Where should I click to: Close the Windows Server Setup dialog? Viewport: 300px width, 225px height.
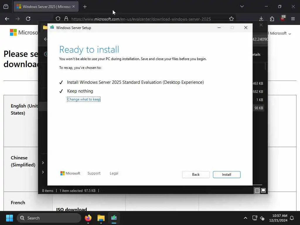pyautogui.click(x=246, y=28)
